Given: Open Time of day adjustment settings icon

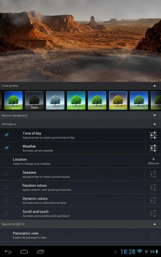Looking at the screenshot, I should click(x=153, y=135).
